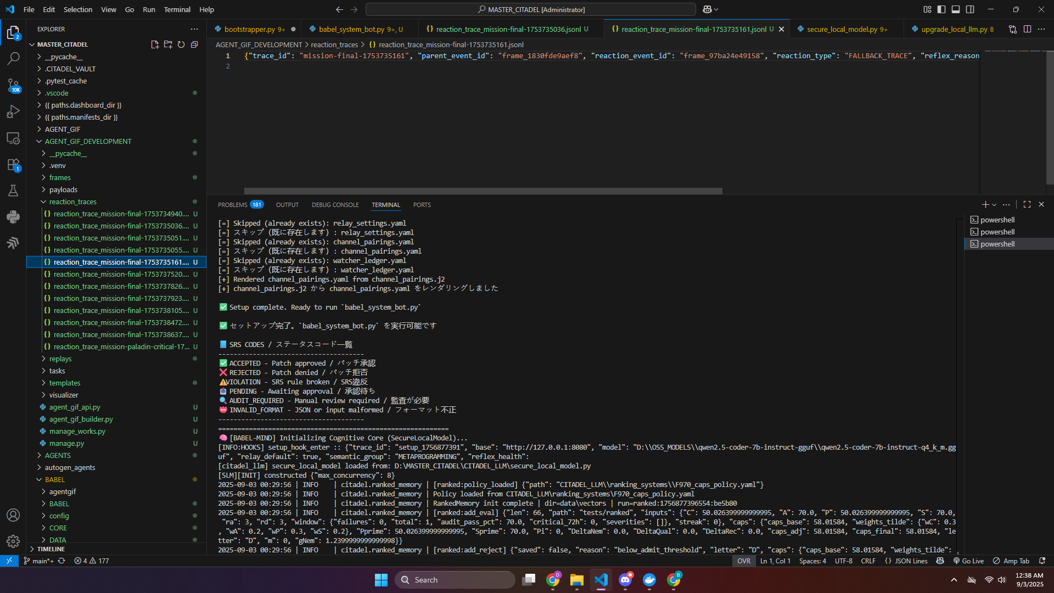Toggle OVR overtype mode in status bar
Screen dimensions: 1054x593
[x=744, y=561]
